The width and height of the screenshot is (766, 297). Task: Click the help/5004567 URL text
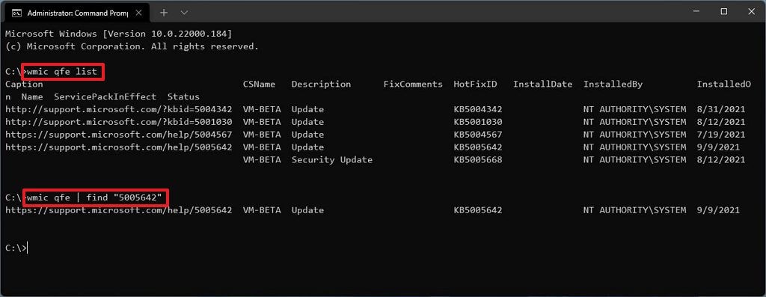pyautogui.click(x=119, y=135)
